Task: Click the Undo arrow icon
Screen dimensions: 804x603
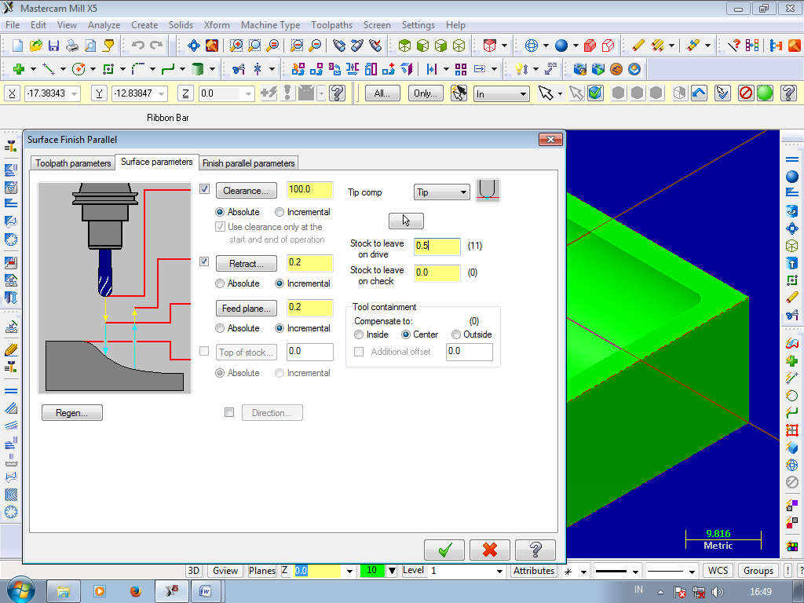Action: tap(137, 46)
